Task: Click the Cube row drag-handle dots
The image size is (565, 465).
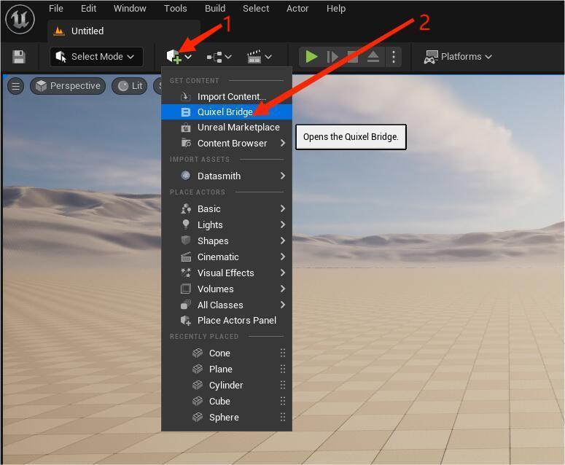Action: [x=283, y=402]
